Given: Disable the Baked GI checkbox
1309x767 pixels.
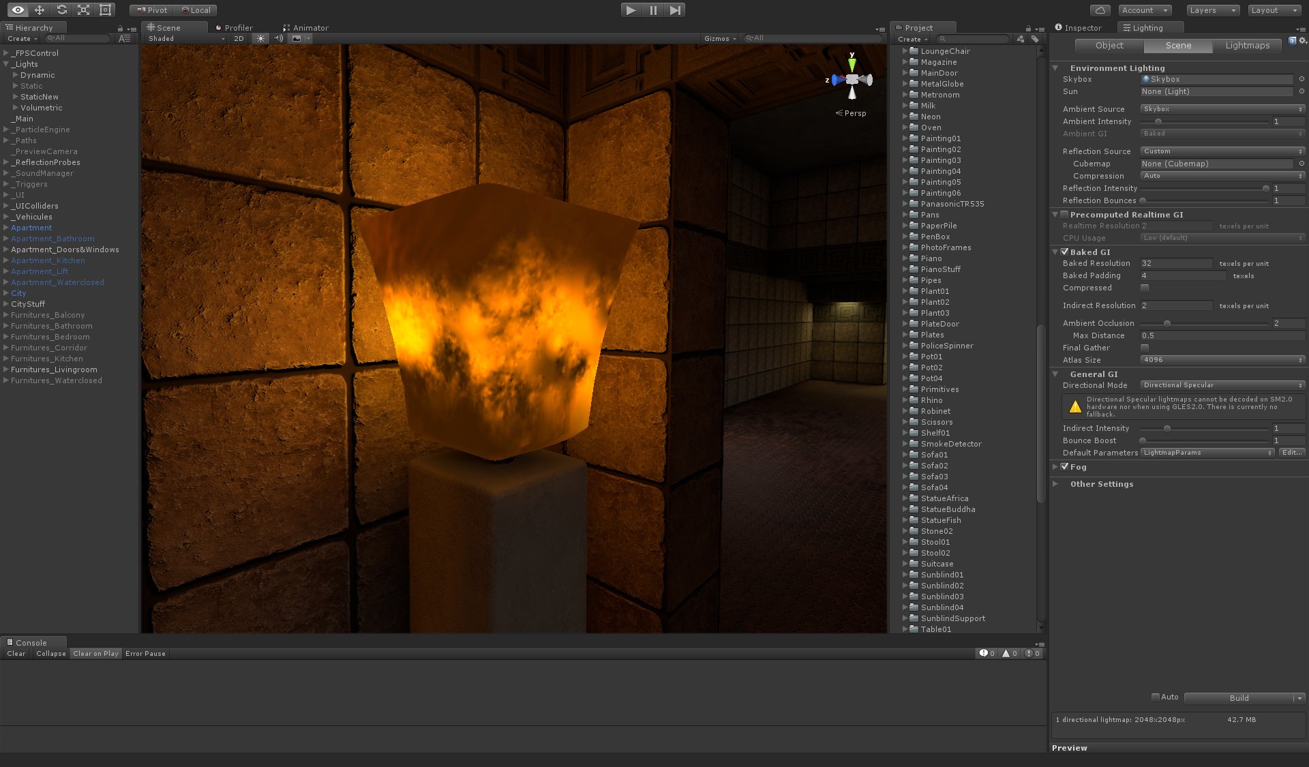Looking at the screenshot, I should [x=1064, y=252].
